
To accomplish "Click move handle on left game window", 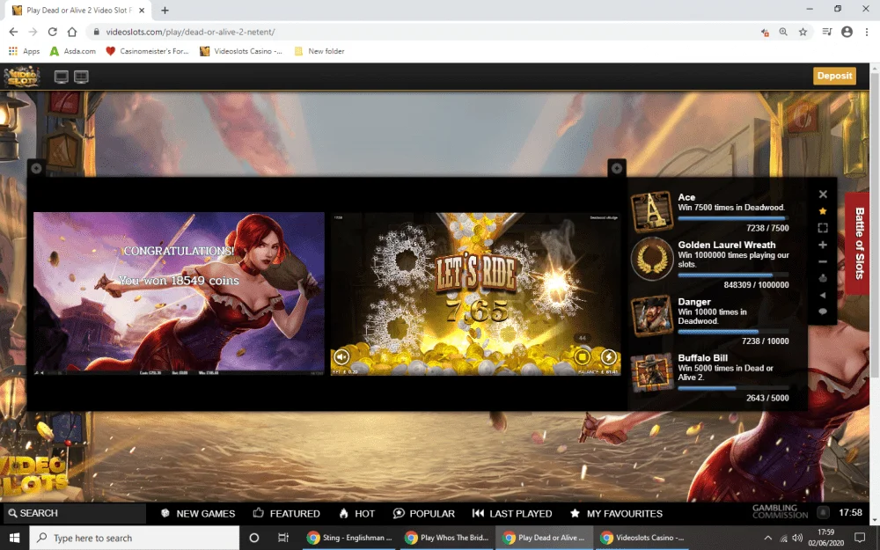I will pyautogui.click(x=36, y=168).
